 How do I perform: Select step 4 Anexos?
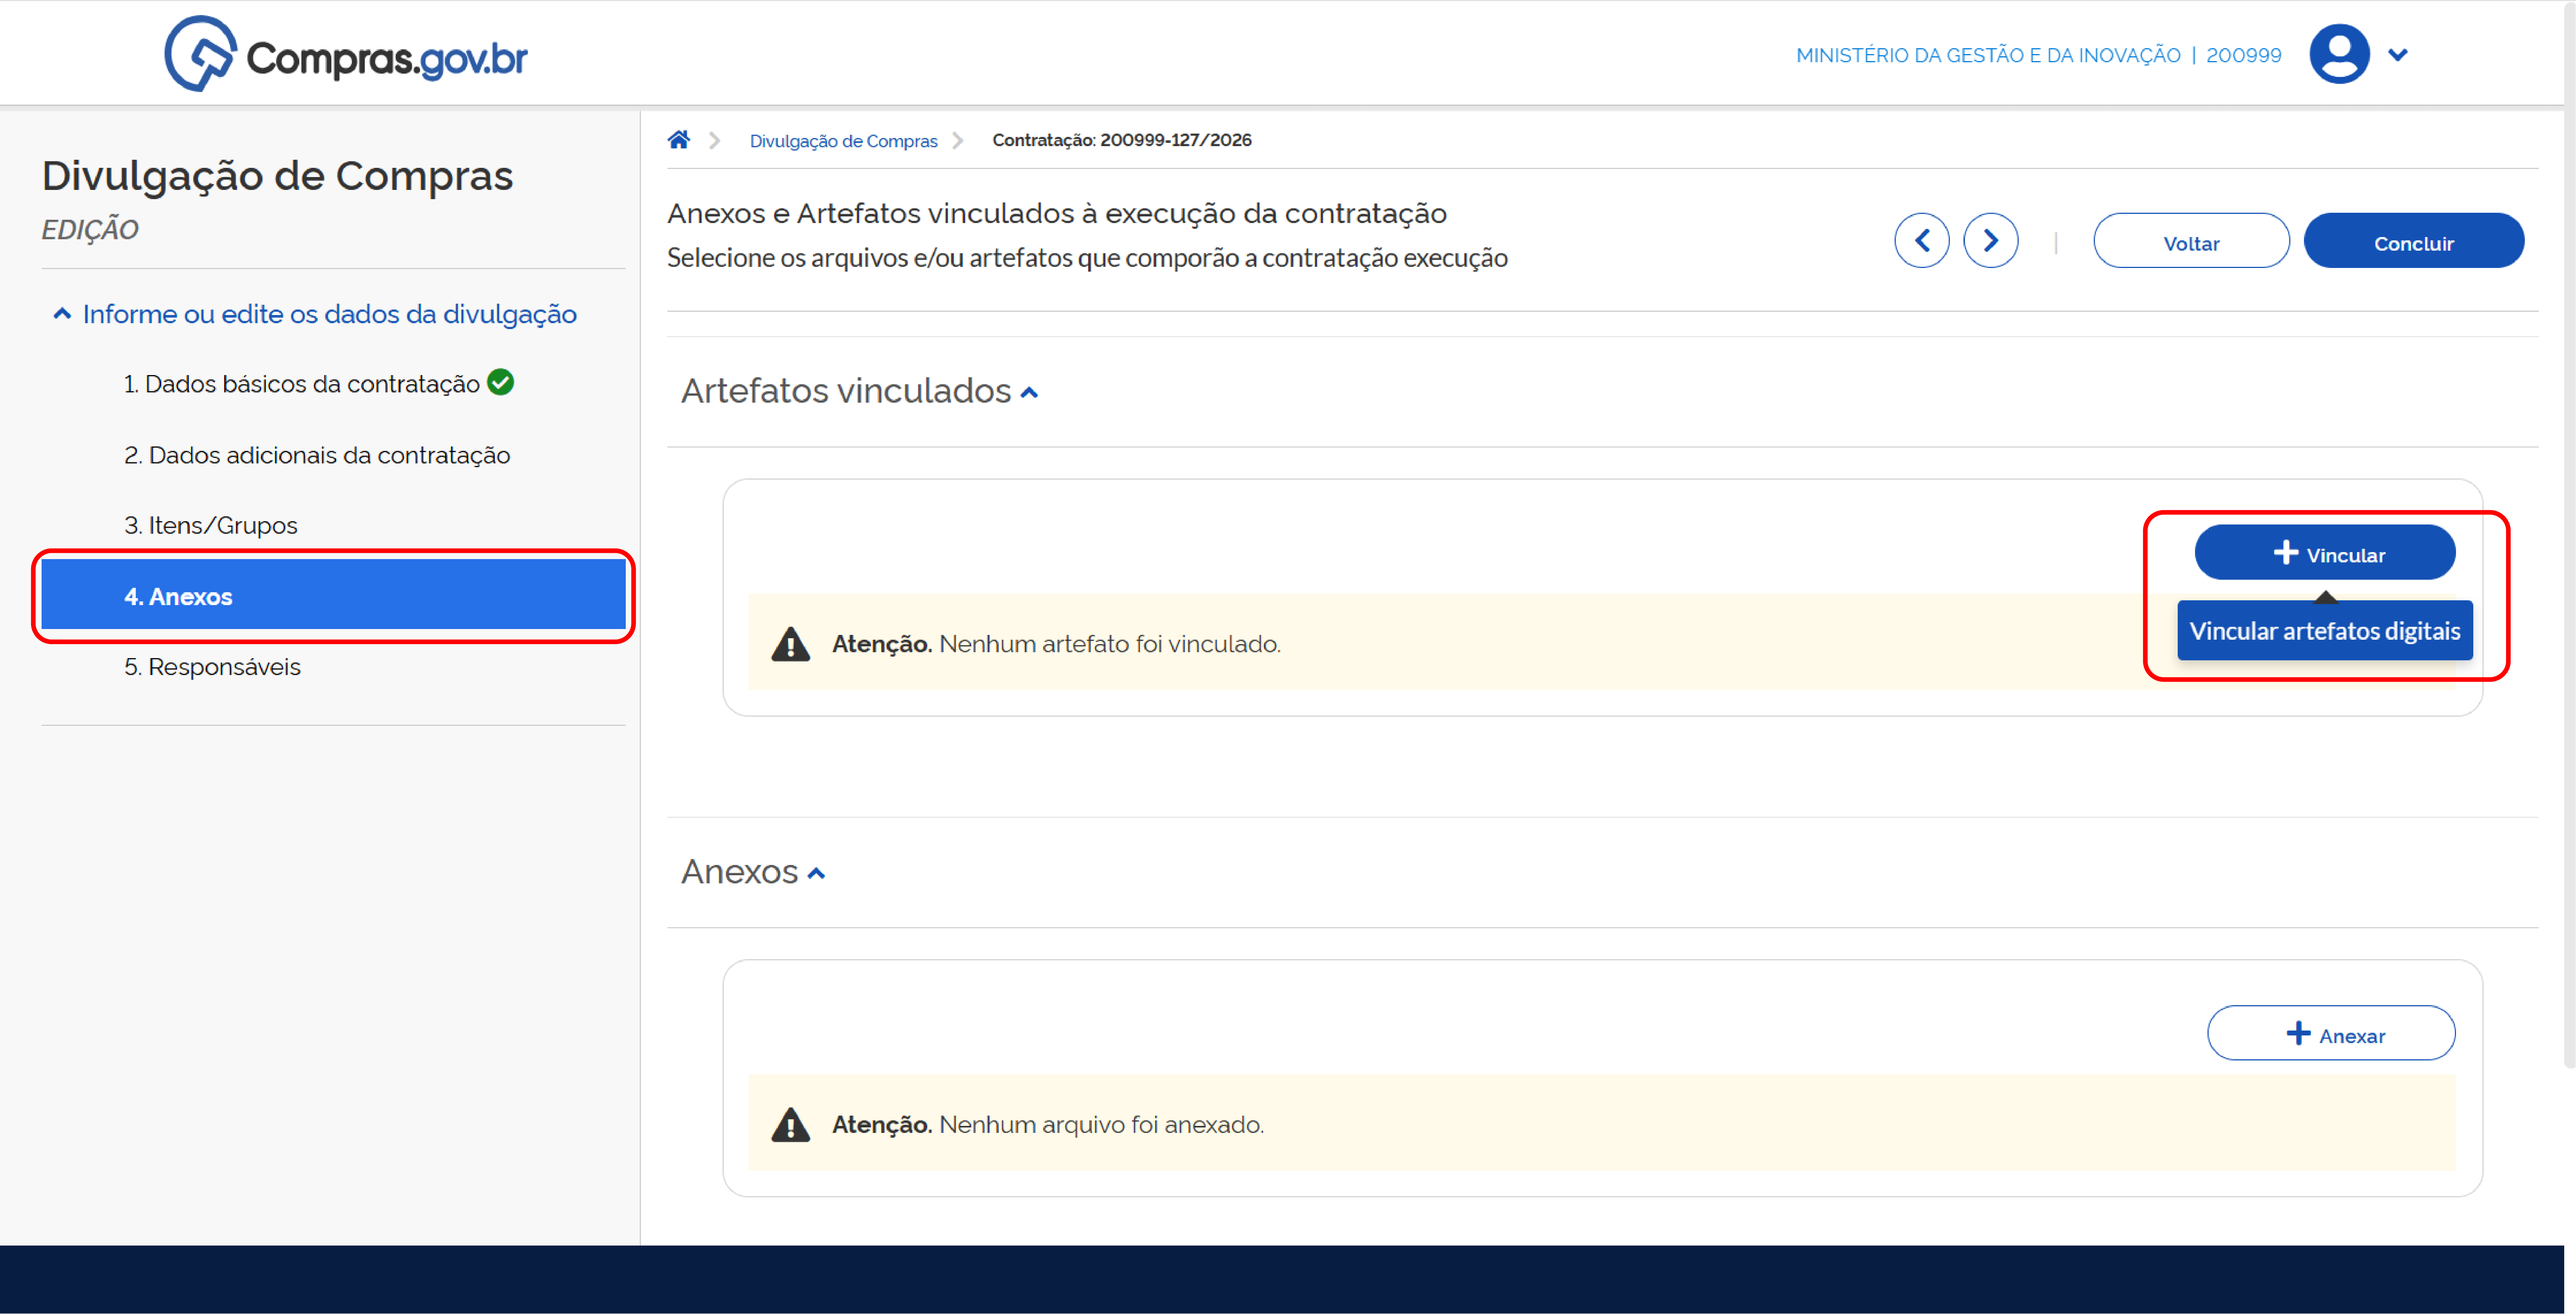333,596
